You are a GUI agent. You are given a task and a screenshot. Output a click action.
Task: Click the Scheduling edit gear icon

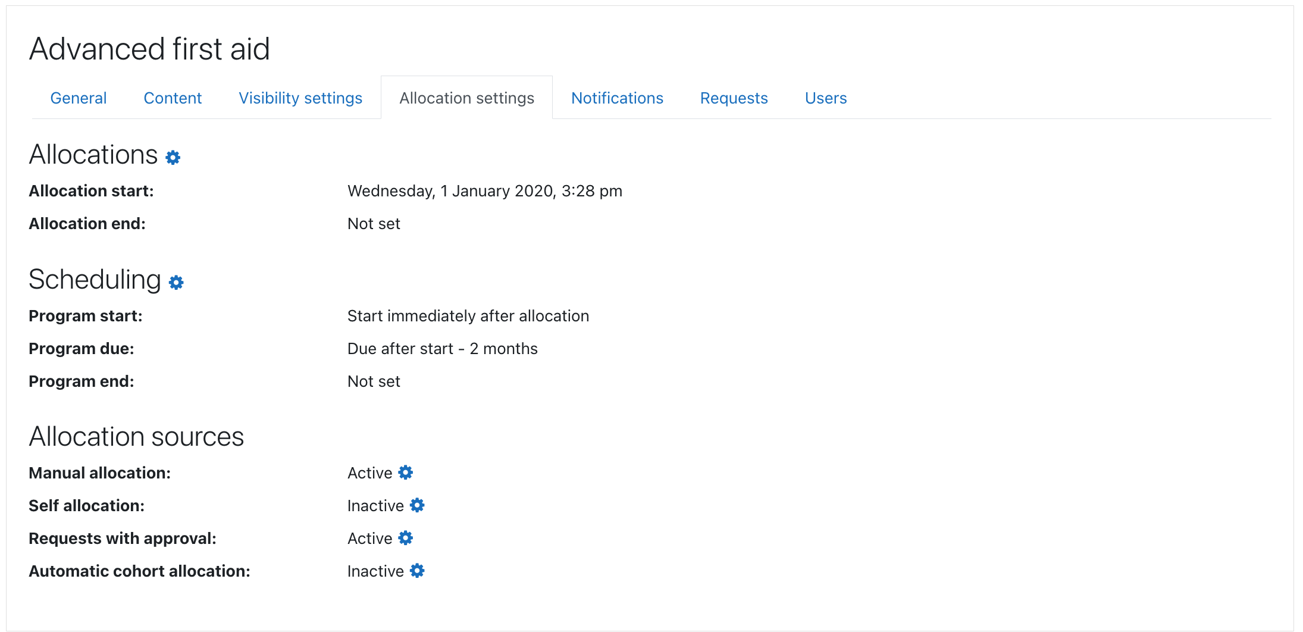coord(176,282)
